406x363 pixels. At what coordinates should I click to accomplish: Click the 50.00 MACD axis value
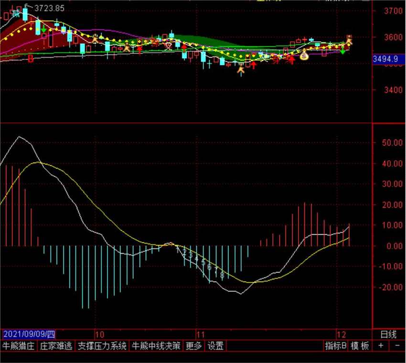(x=392, y=143)
